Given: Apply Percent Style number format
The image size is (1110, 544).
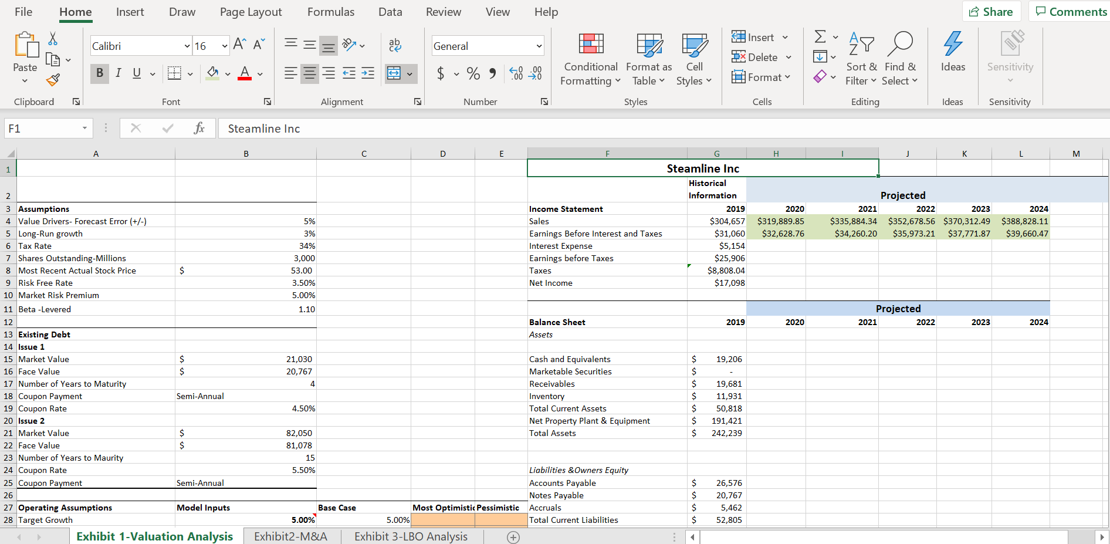Looking at the screenshot, I should tap(473, 73).
